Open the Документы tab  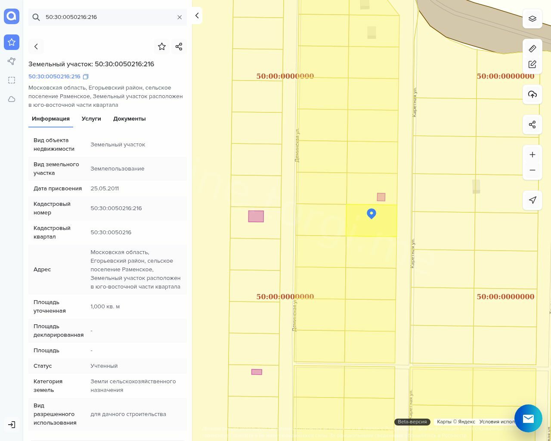129,119
